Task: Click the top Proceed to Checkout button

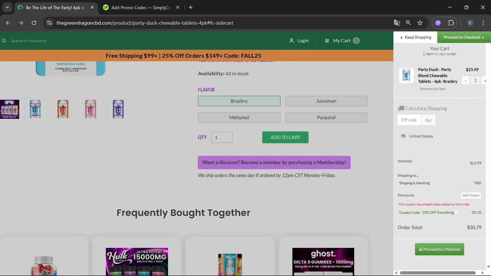Action: point(464,37)
